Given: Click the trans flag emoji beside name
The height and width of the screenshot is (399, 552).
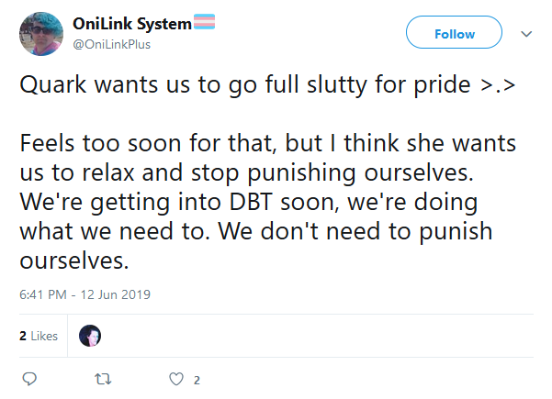Looking at the screenshot, I should tap(205, 22).
